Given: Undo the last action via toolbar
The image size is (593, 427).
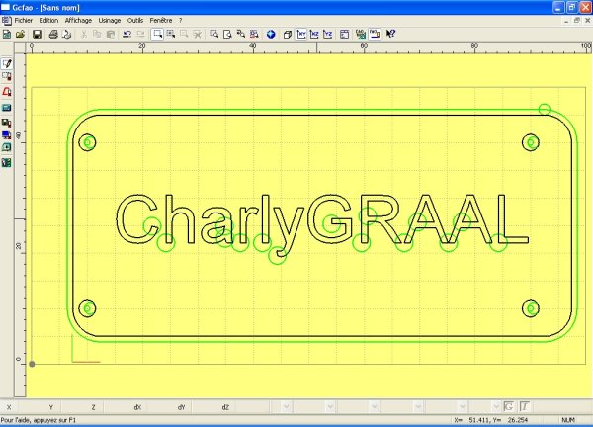Looking at the screenshot, I should [x=127, y=34].
